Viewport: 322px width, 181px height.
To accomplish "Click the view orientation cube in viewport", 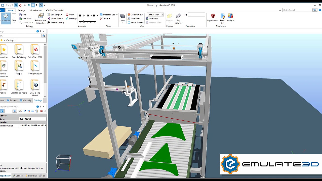I will tap(63, 163).
